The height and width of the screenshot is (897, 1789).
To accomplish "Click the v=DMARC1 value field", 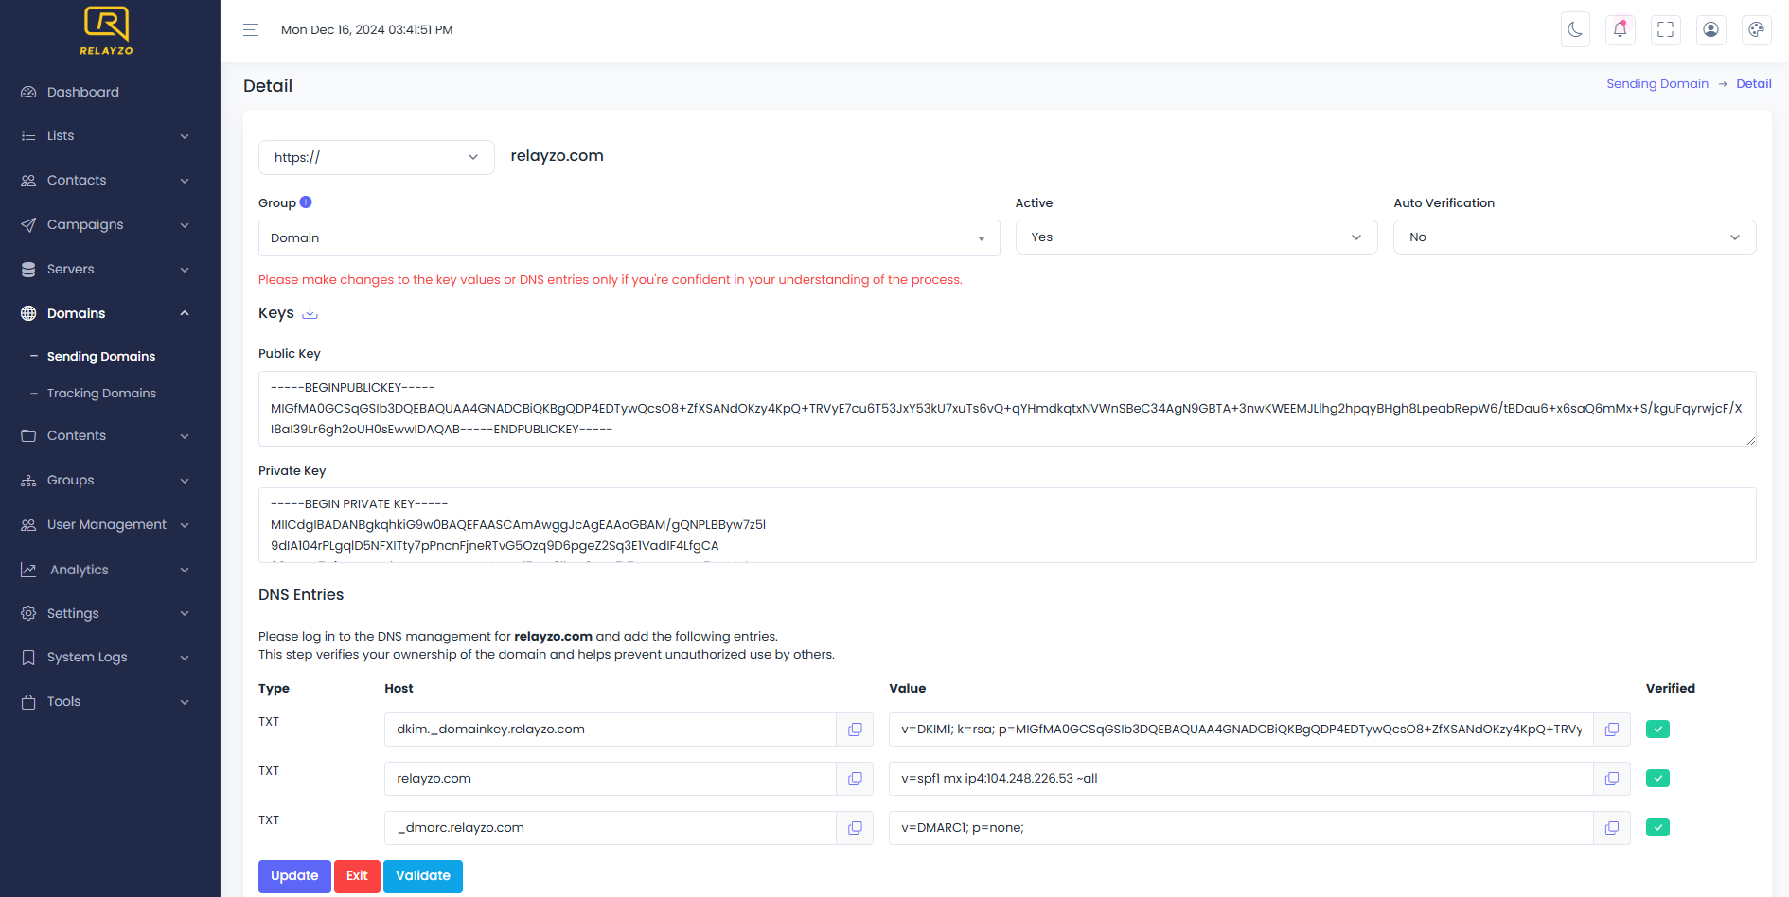I will (1241, 828).
